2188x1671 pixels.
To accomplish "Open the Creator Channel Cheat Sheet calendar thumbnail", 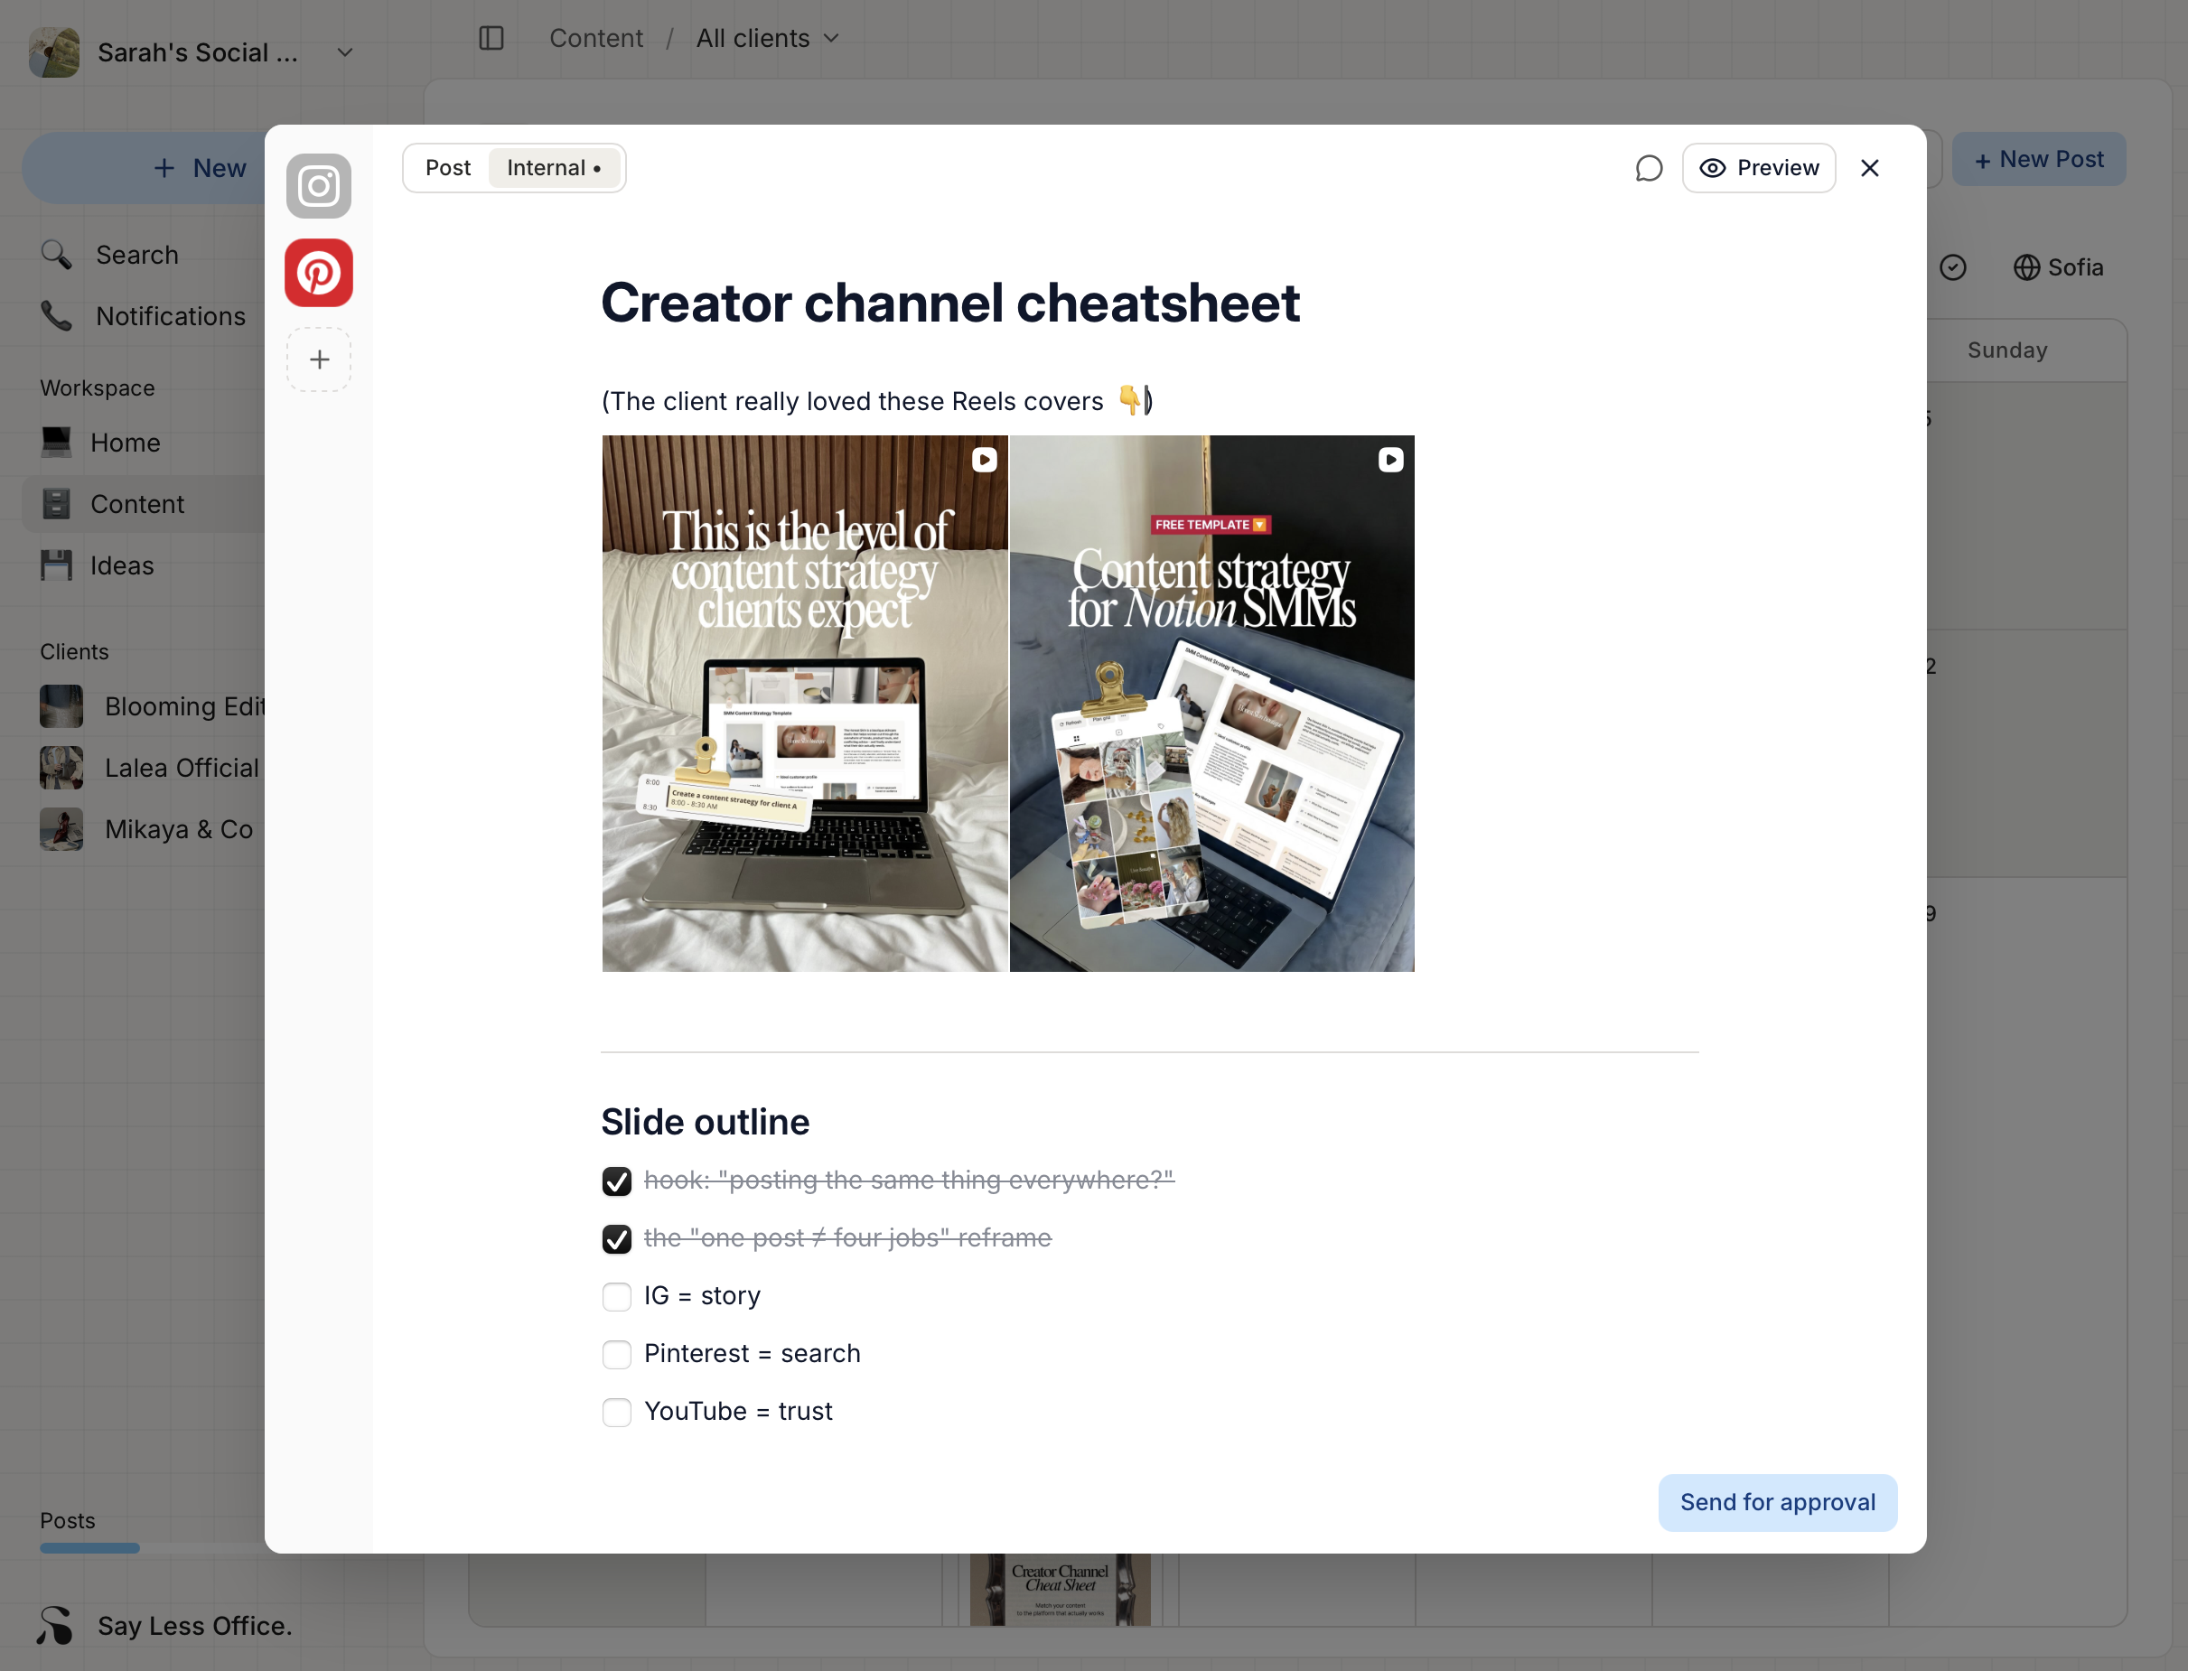I will coord(1059,1589).
